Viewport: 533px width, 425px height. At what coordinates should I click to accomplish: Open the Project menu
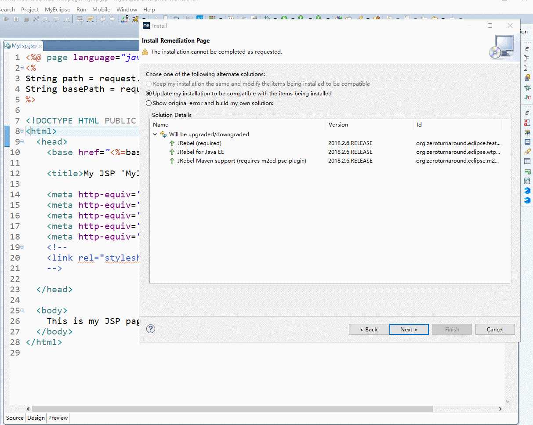[x=30, y=9]
